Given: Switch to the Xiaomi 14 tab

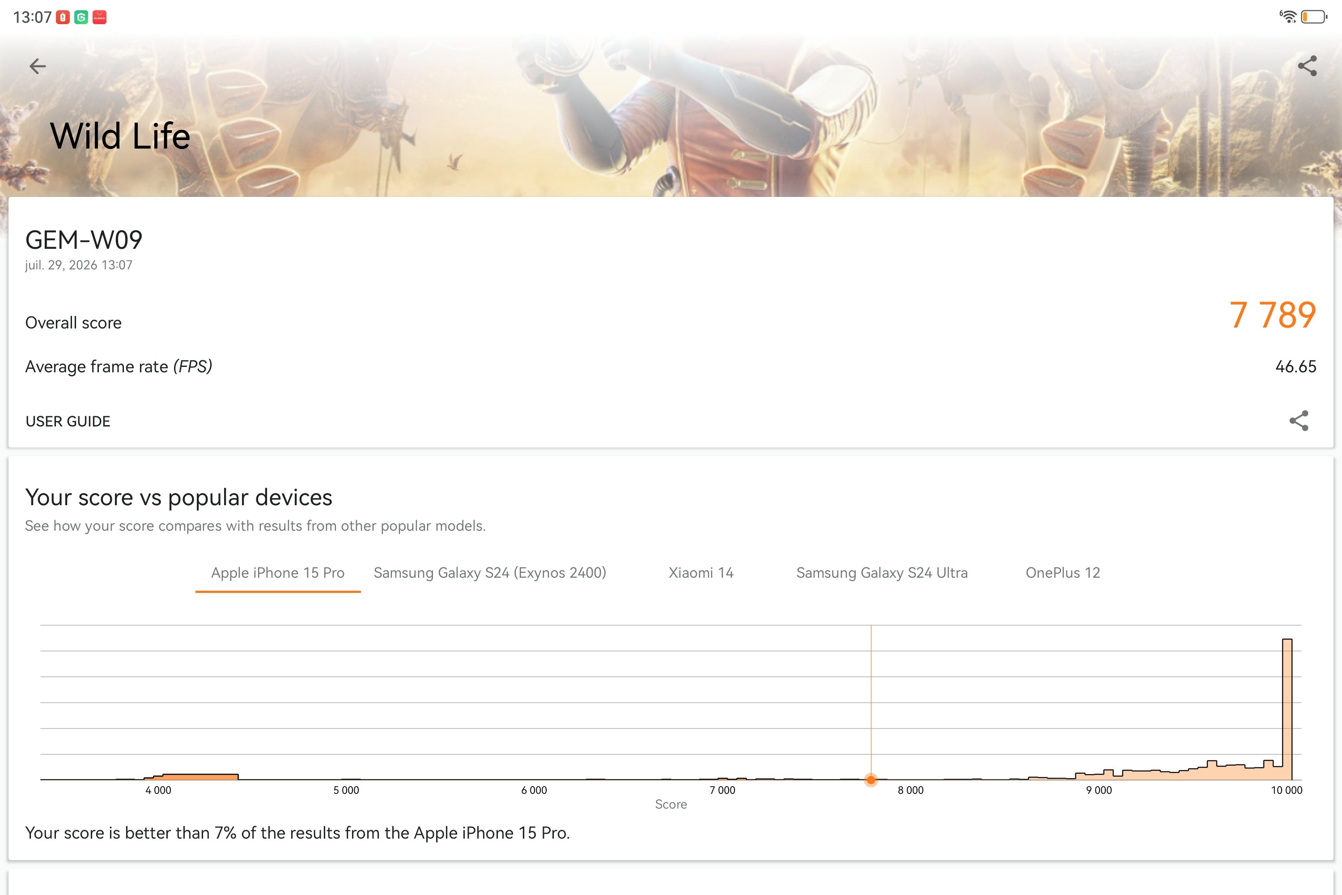Looking at the screenshot, I should (701, 573).
